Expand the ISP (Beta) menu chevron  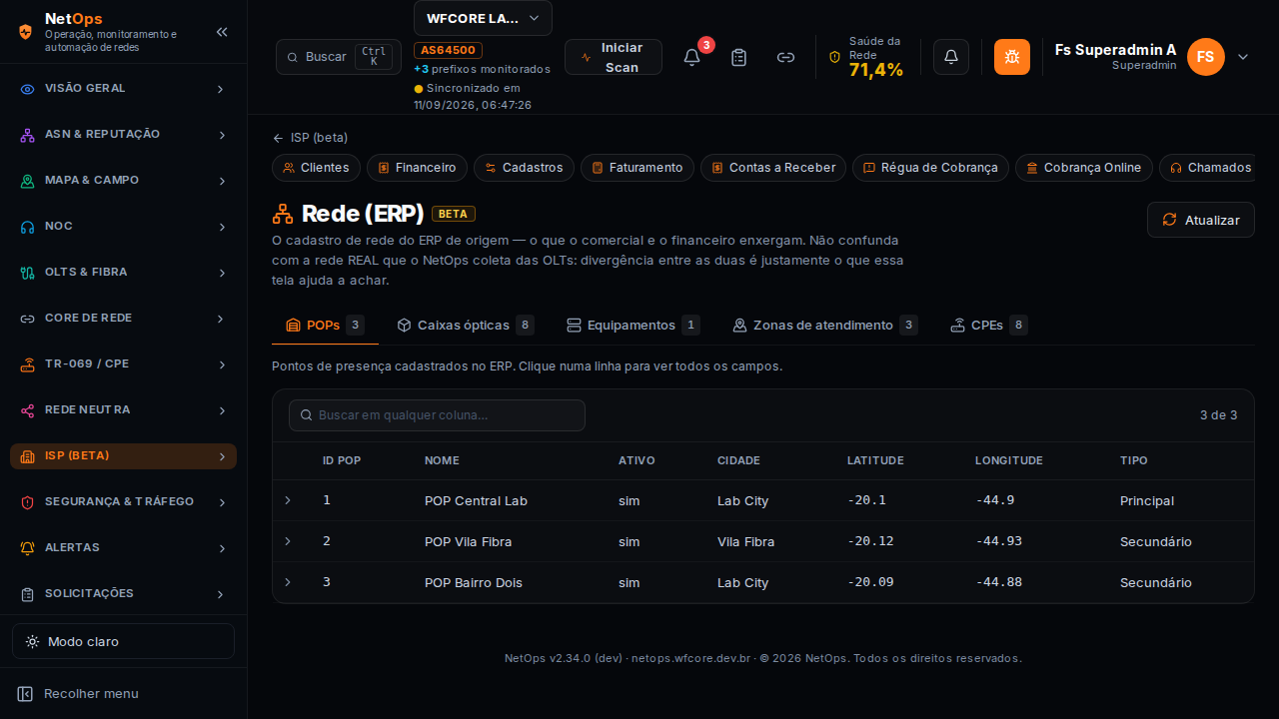click(221, 456)
